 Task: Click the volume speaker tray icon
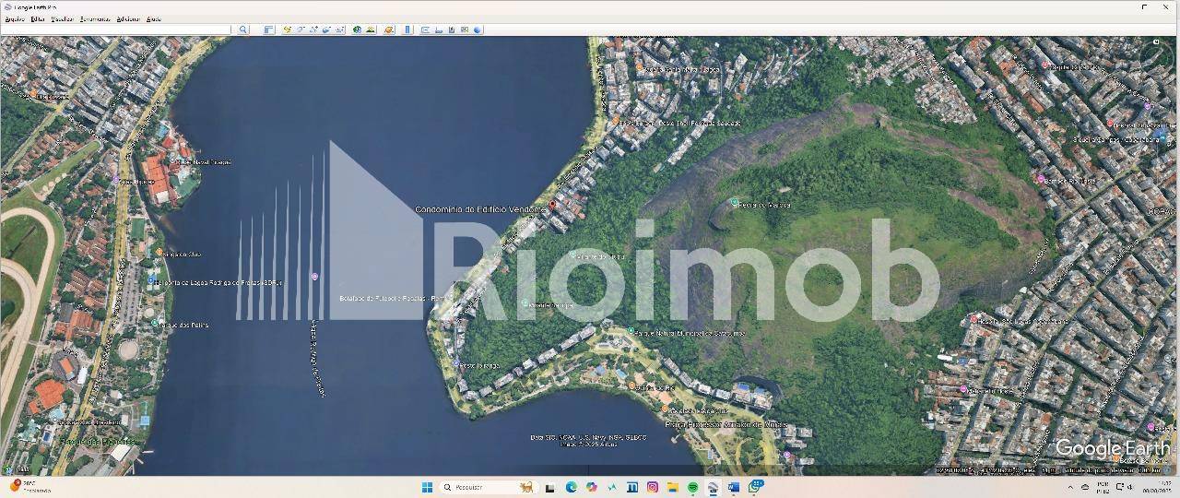coord(1130,487)
